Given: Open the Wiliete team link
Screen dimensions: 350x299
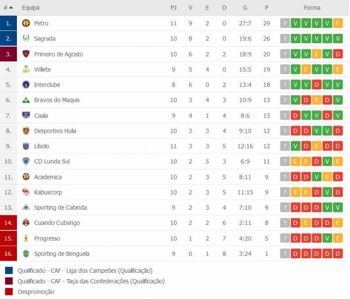Looking at the screenshot, I should [43, 69].
